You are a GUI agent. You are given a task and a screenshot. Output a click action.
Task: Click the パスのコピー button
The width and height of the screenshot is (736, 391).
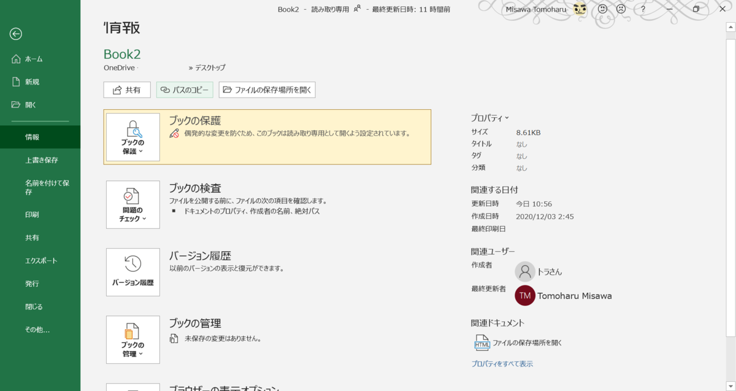[185, 90]
